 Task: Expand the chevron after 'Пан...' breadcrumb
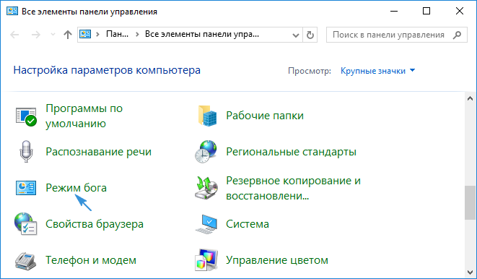pyautogui.click(x=137, y=35)
